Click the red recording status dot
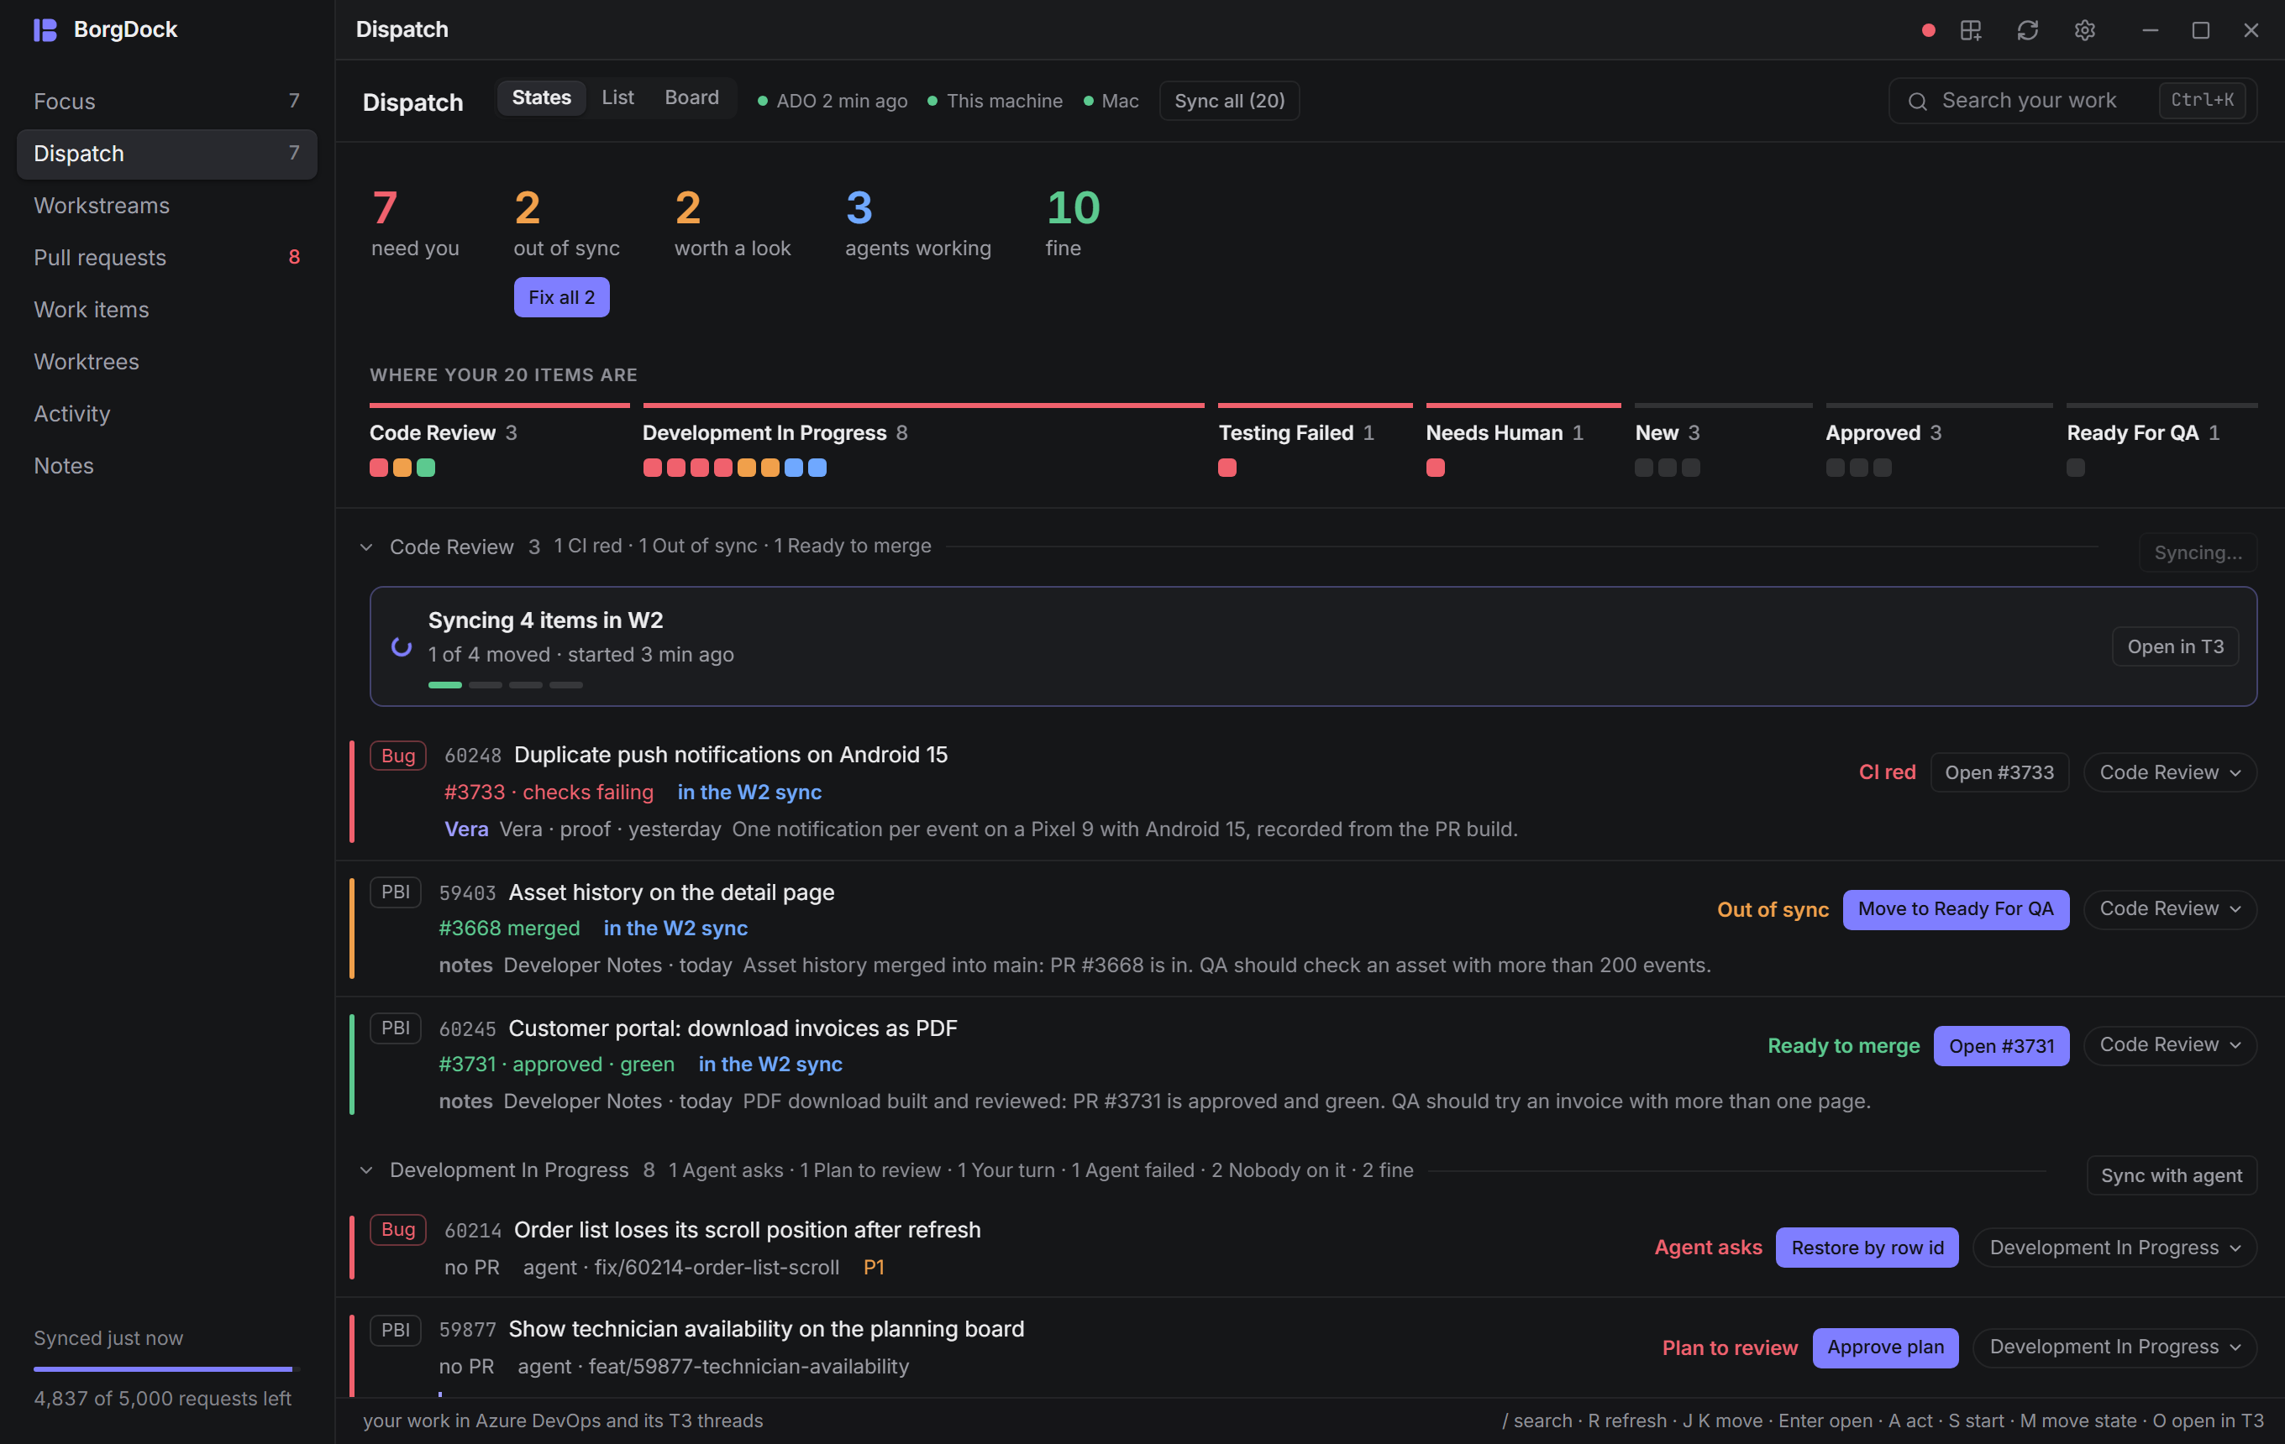Viewport: 2285px width, 1444px height. (1928, 30)
